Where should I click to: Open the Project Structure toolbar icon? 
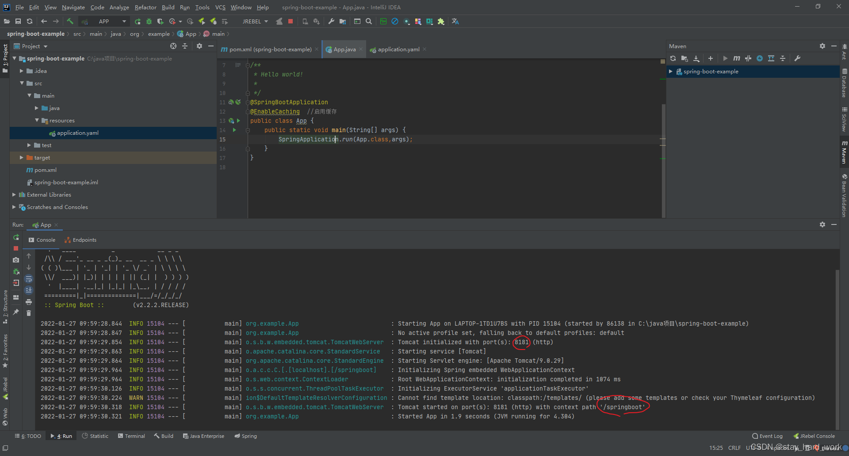343,21
